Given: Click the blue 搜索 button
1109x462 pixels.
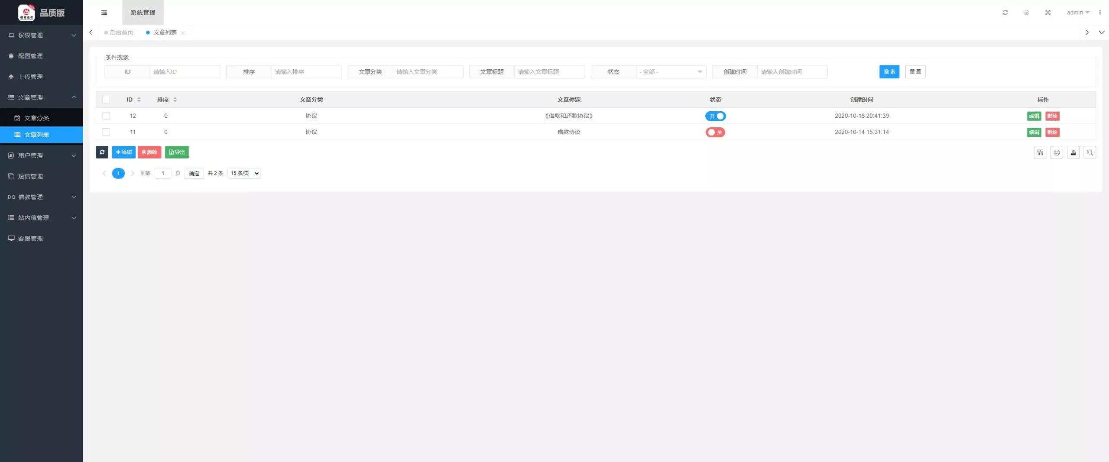Looking at the screenshot, I should coord(889,72).
